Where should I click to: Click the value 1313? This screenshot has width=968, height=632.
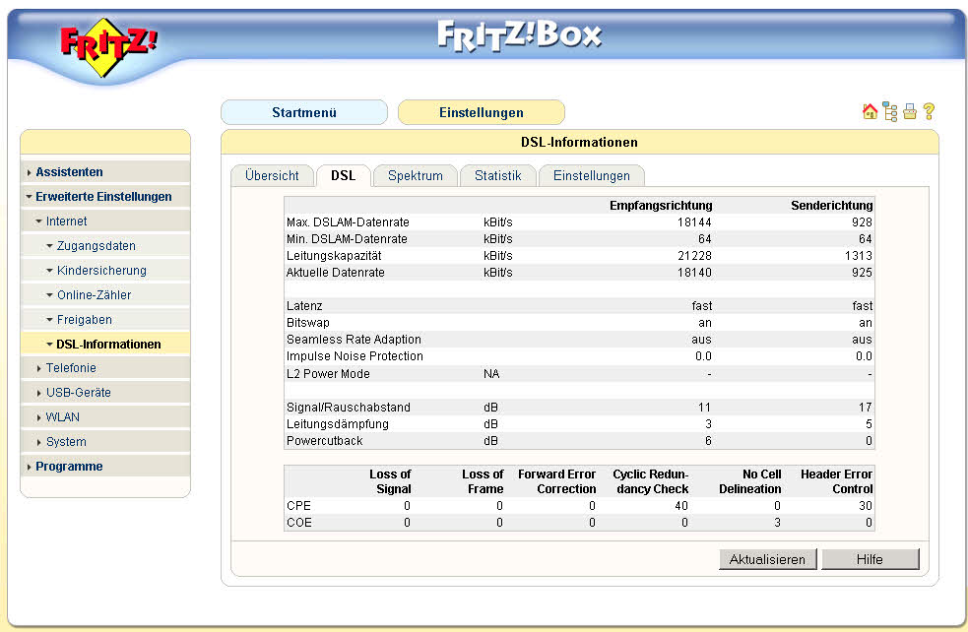click(x=859, y=256)
